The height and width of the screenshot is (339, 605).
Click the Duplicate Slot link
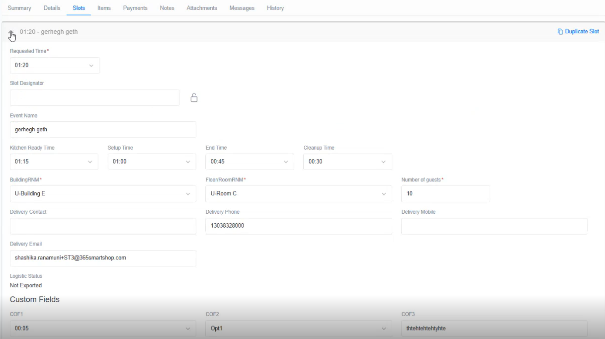[x=582, y=31]
